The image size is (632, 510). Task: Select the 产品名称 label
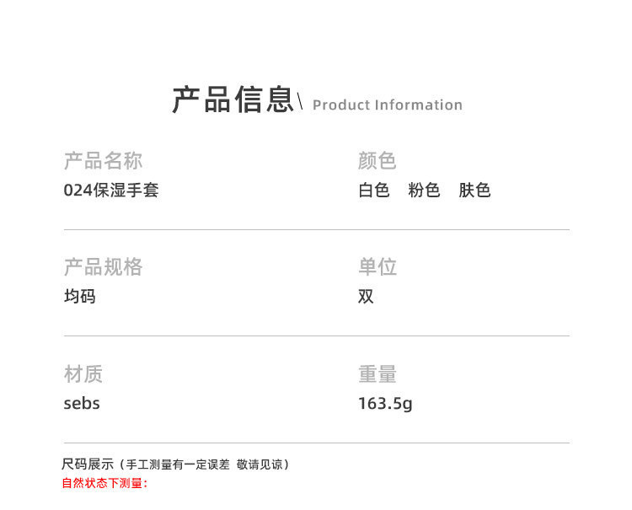(103, 161)
